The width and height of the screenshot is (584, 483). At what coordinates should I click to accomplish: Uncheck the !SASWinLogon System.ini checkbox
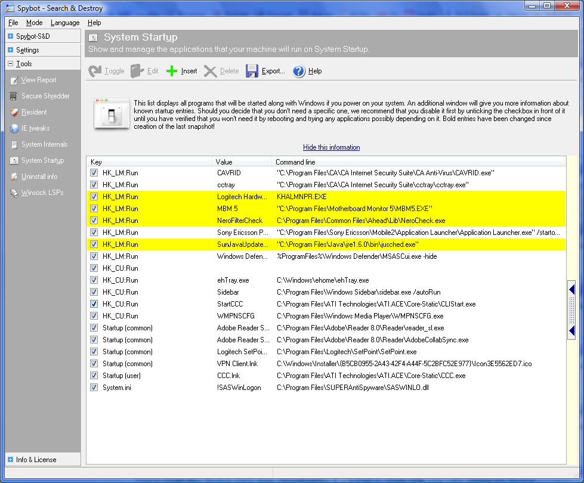[94, 387]
